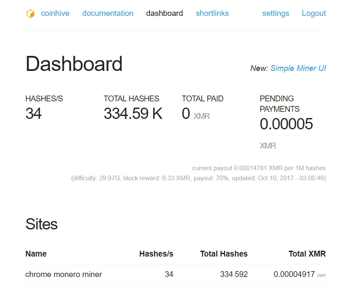Select the dashboard nav item
This screenshot has width=344, height=292.
[x=164, y=13]
